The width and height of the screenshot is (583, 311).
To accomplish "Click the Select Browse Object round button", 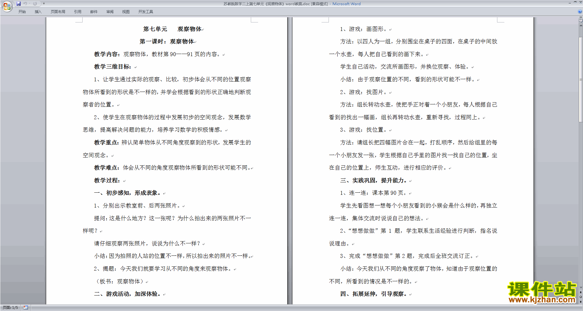I will pyautogui.click(x=581, y=297).
